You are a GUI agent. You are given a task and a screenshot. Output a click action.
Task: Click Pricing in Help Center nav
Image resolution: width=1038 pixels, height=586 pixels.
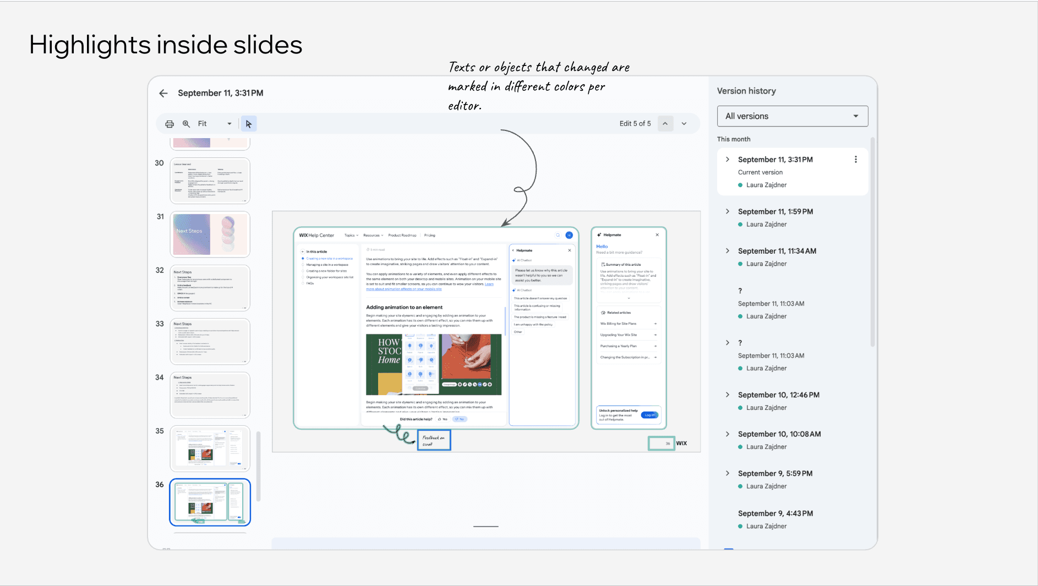pos(430,236)
